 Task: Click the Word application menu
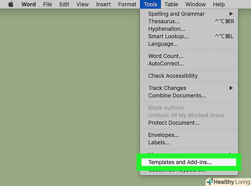(28, 4)
